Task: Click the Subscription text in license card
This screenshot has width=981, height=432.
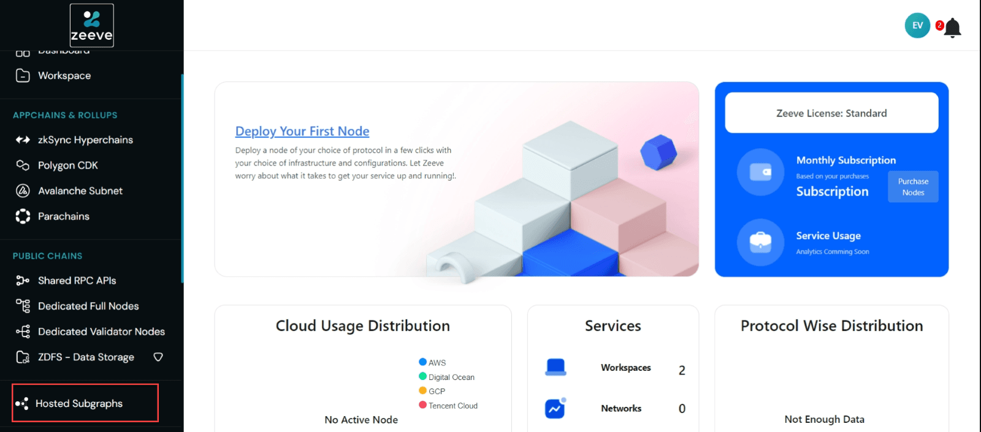Action: 832,192
